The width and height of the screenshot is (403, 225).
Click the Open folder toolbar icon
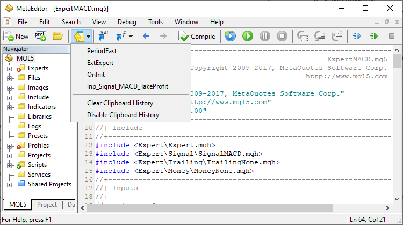[58, 36]
